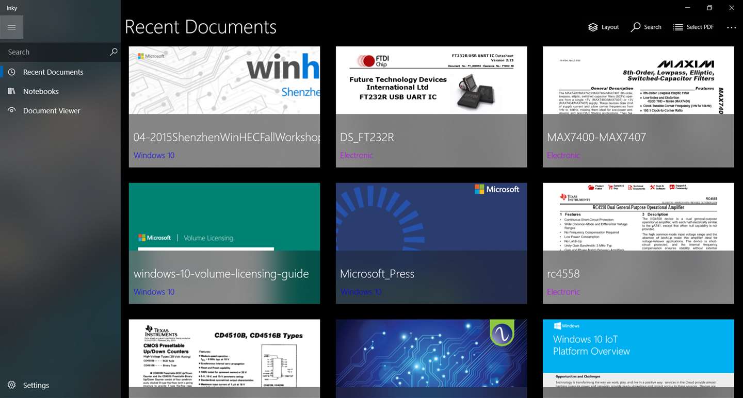Click the DS_FT232R title text
This screenshot has height=398, width=743.
[367, 137]
